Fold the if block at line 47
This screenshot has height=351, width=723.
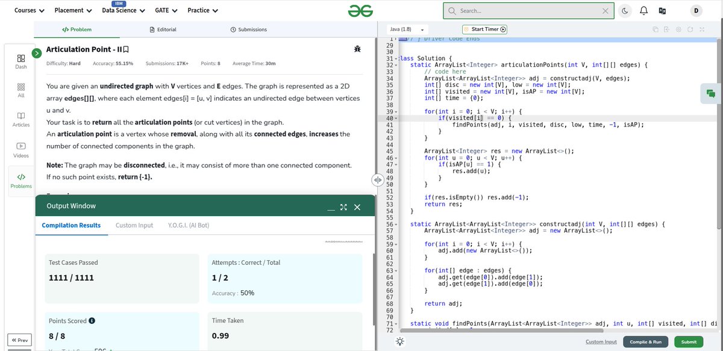coord(395,164)
